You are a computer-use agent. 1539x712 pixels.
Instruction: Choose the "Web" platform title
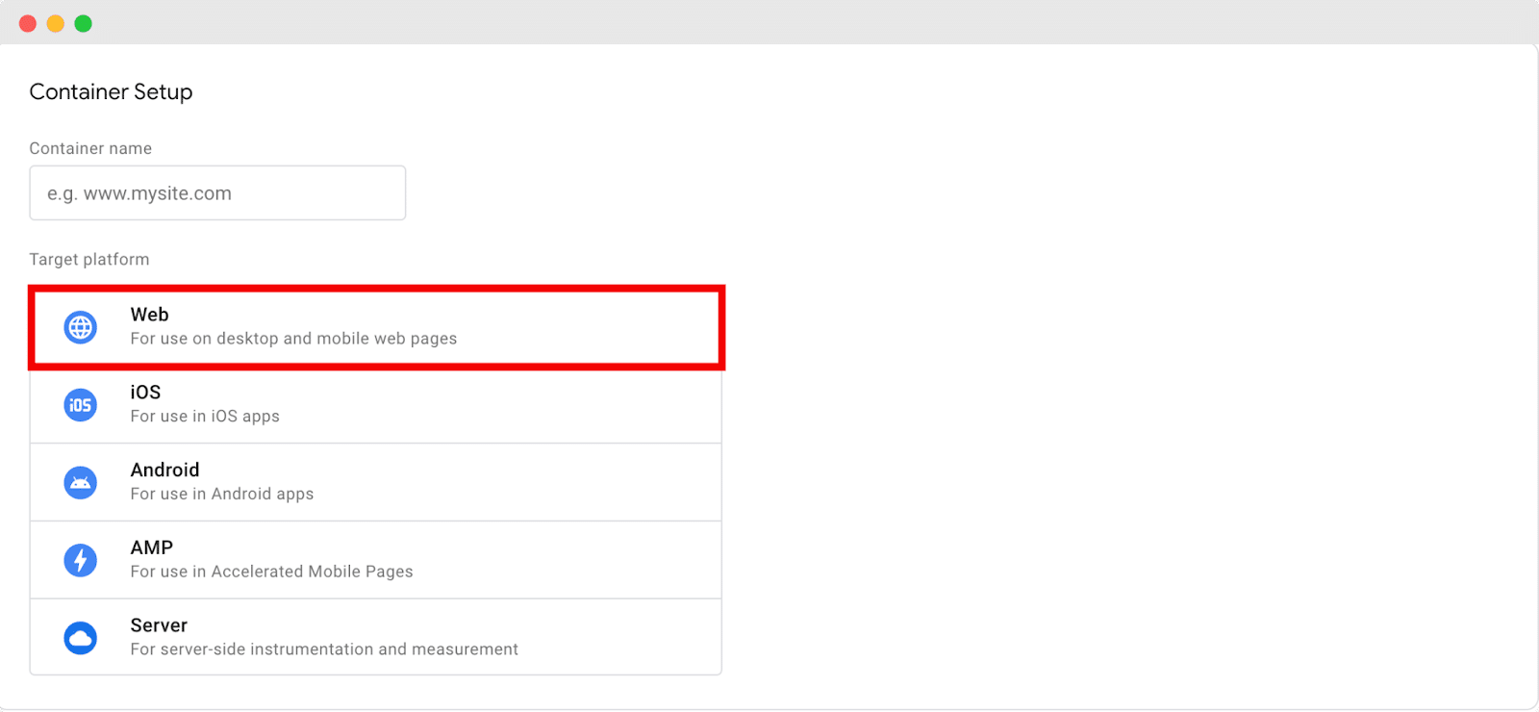coord(149,315)
